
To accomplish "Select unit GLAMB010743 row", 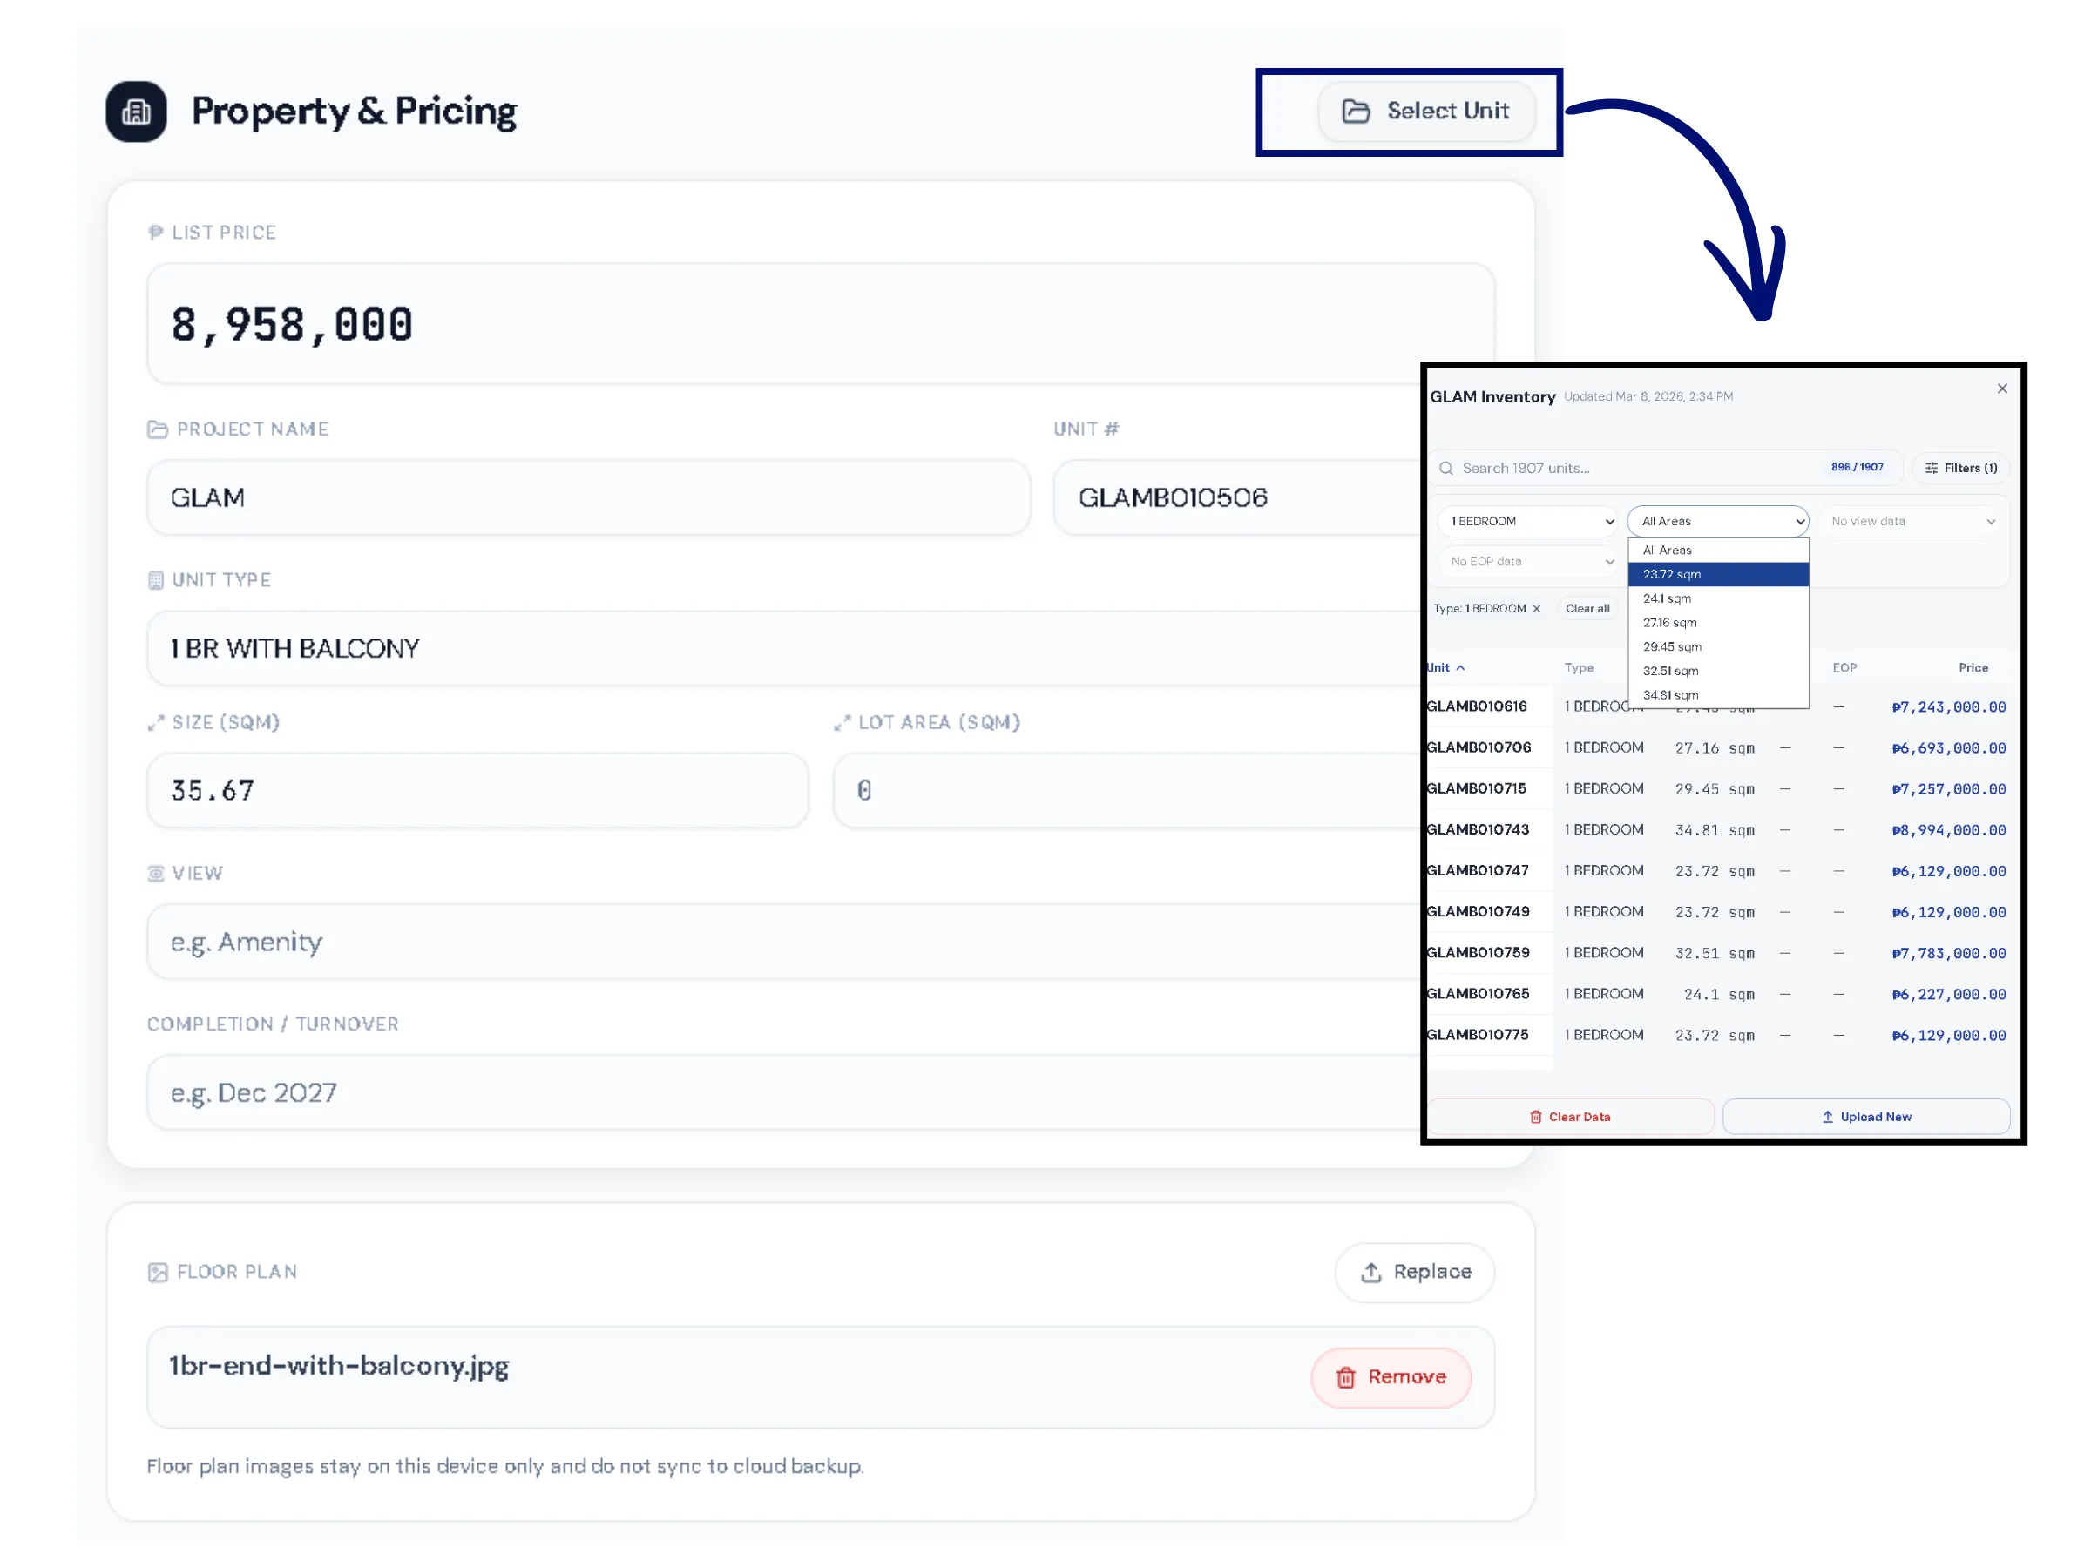I will 1478,829.
